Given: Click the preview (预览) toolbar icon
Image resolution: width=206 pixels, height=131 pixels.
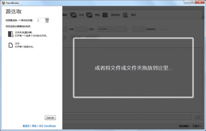Looking at the screenshot, I should point(90,15).
